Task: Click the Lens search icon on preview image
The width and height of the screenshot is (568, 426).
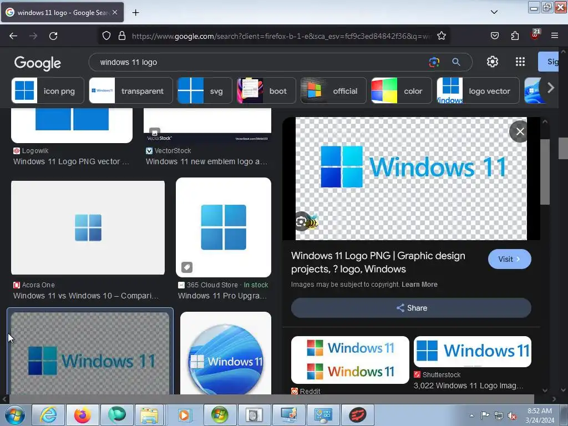Action: (x=301, y=221)
